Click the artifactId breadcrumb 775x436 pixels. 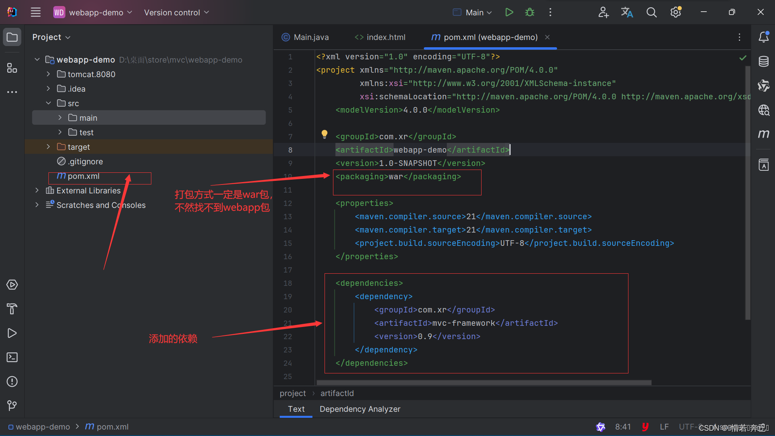pyautogui.click(x=337, y=393)
